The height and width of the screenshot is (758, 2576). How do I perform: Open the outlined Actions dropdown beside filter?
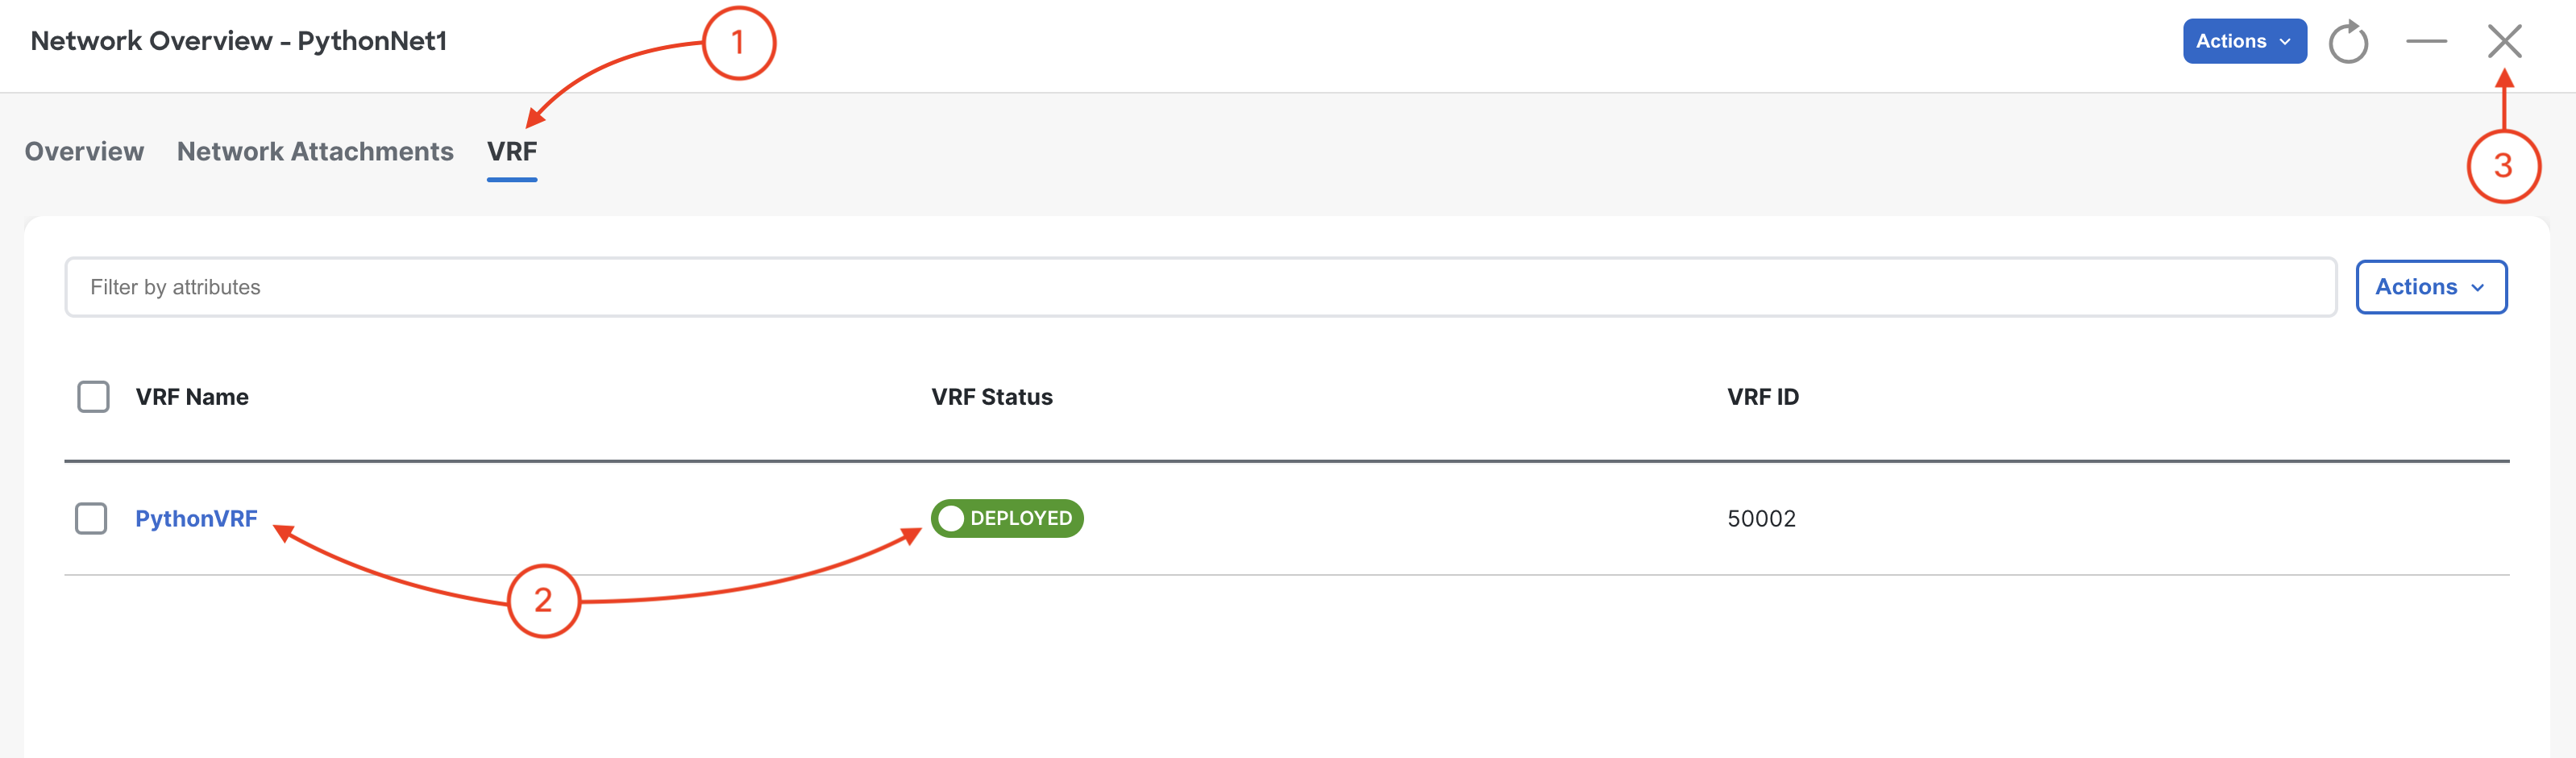point(2430,287)
